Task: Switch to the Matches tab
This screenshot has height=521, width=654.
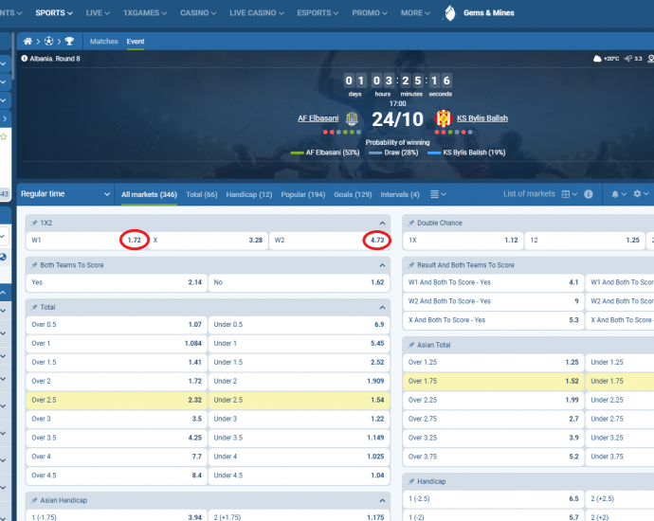Action: point(104,42)
